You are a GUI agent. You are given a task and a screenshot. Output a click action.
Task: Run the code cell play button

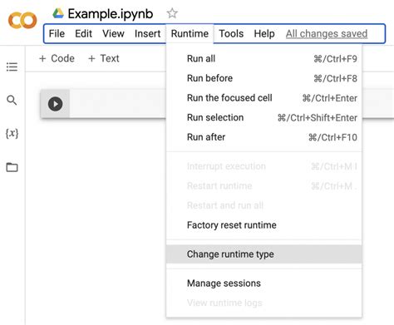55,104
